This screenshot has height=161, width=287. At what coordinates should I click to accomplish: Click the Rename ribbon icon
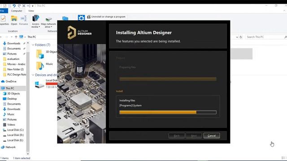tap(23, 20)
